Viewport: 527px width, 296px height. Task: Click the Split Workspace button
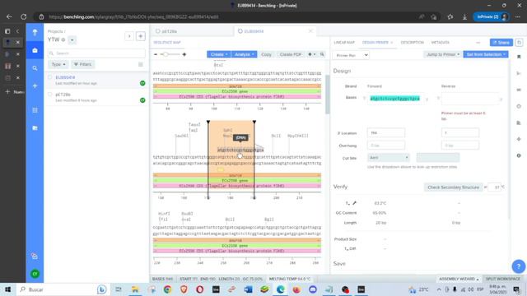point(503,279)
